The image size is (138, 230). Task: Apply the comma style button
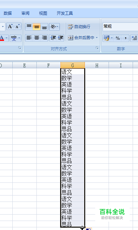click(125, 38)
